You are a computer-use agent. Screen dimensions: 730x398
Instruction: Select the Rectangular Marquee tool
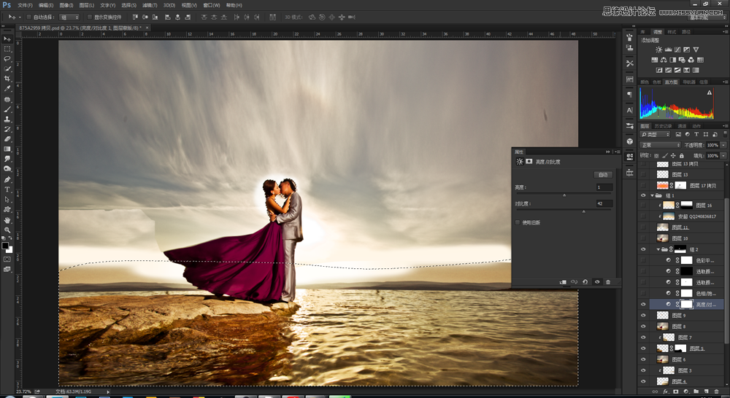pos(7,49)
